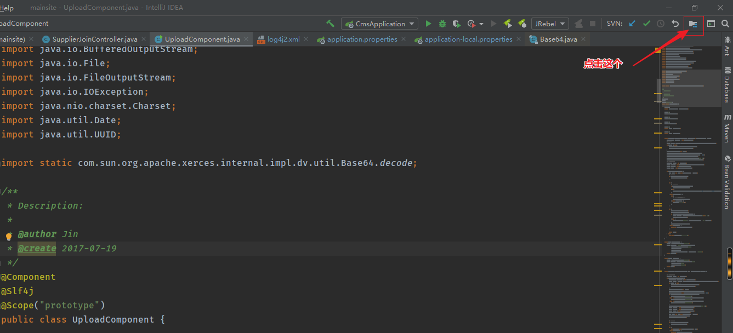Follow the @create annotation link
This screenshot has width=733, height=333.
click(x=37, y=248)
